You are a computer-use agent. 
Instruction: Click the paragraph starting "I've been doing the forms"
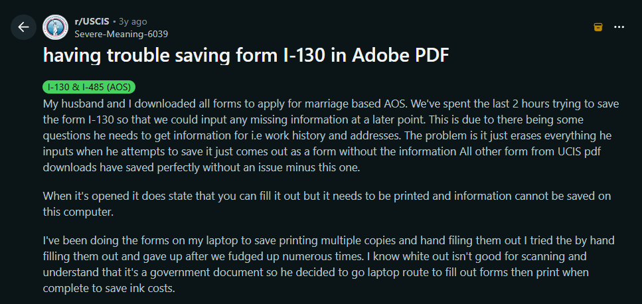(325, 264)
